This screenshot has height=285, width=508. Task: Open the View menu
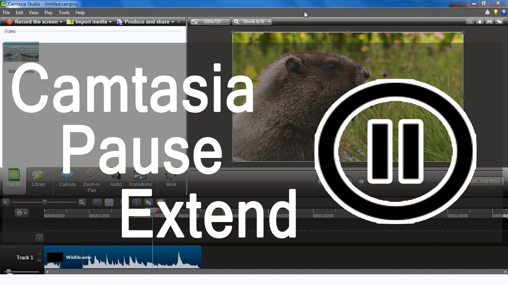[34, 13]
